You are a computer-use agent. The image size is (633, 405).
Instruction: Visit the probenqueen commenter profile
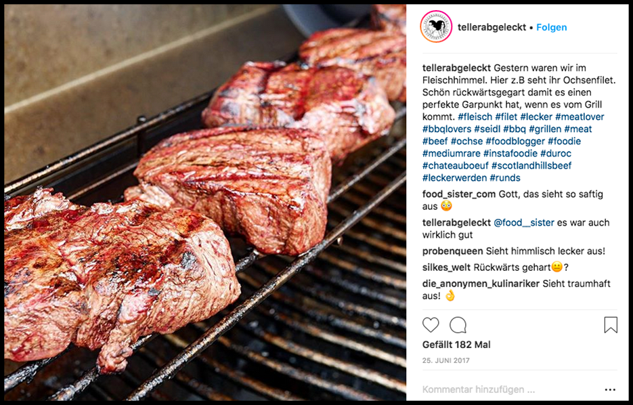(452, 251)
